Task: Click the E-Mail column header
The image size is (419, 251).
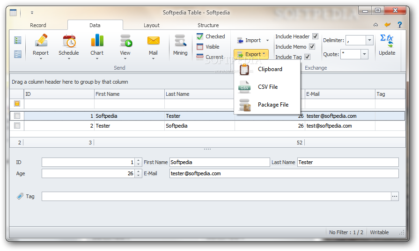Action: (x=340, y=94)
